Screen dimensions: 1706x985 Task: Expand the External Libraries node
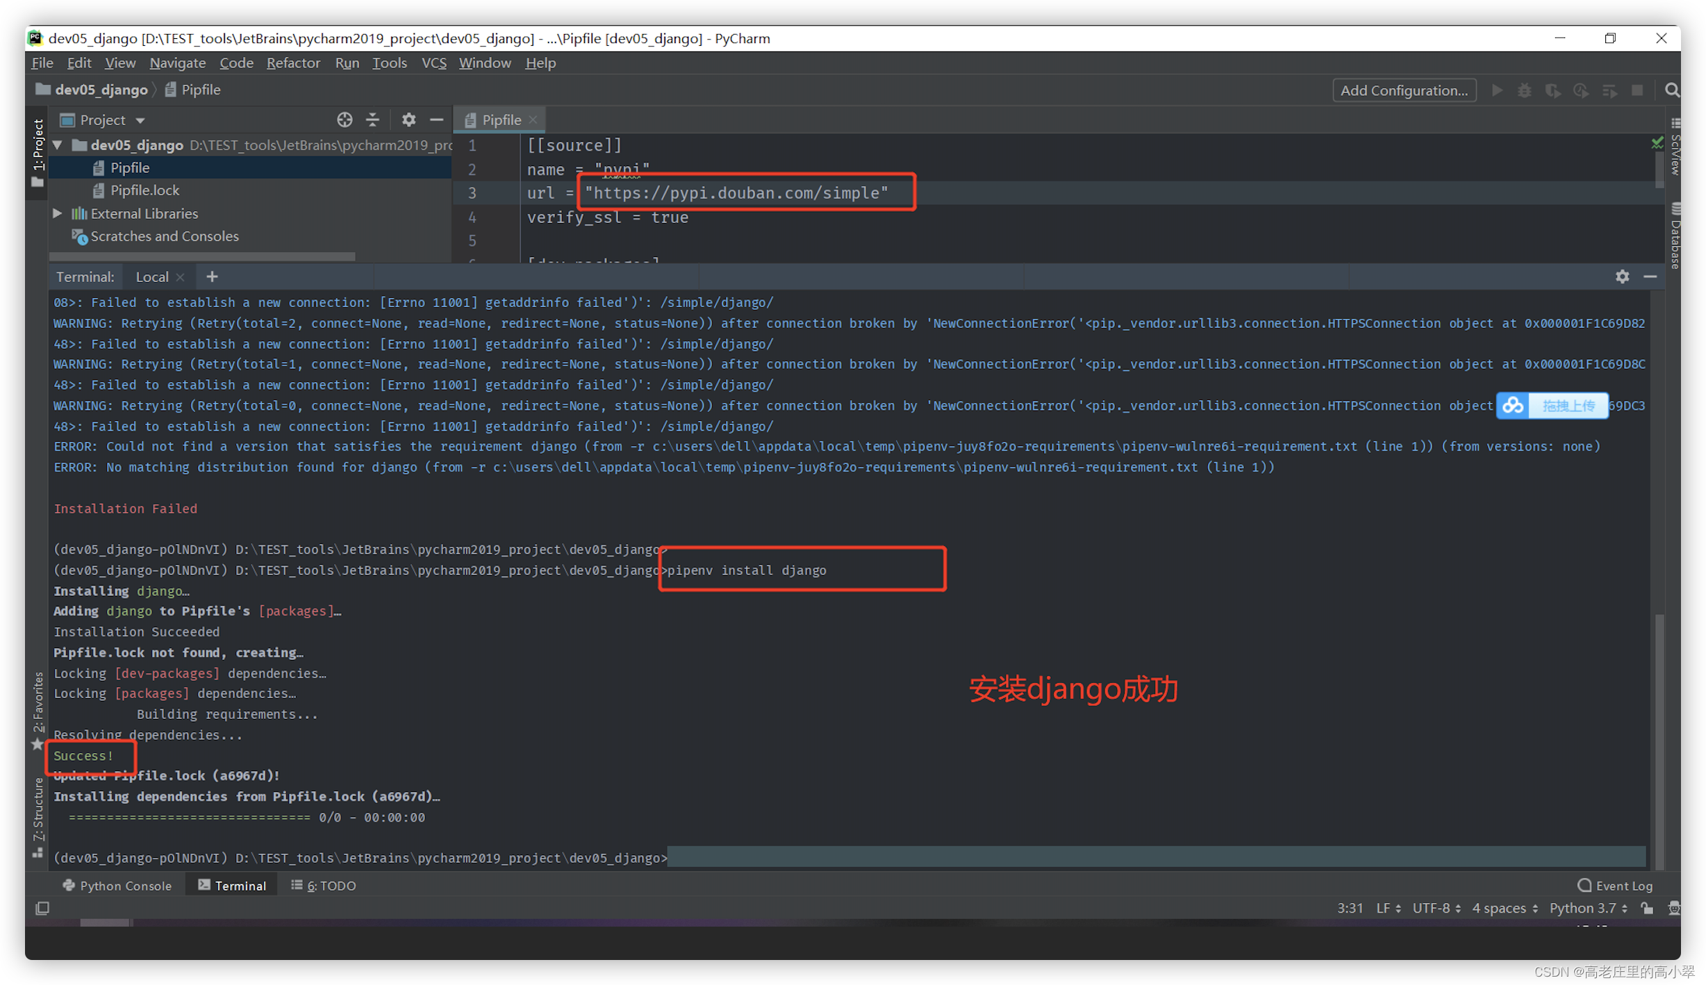(58, 213)
